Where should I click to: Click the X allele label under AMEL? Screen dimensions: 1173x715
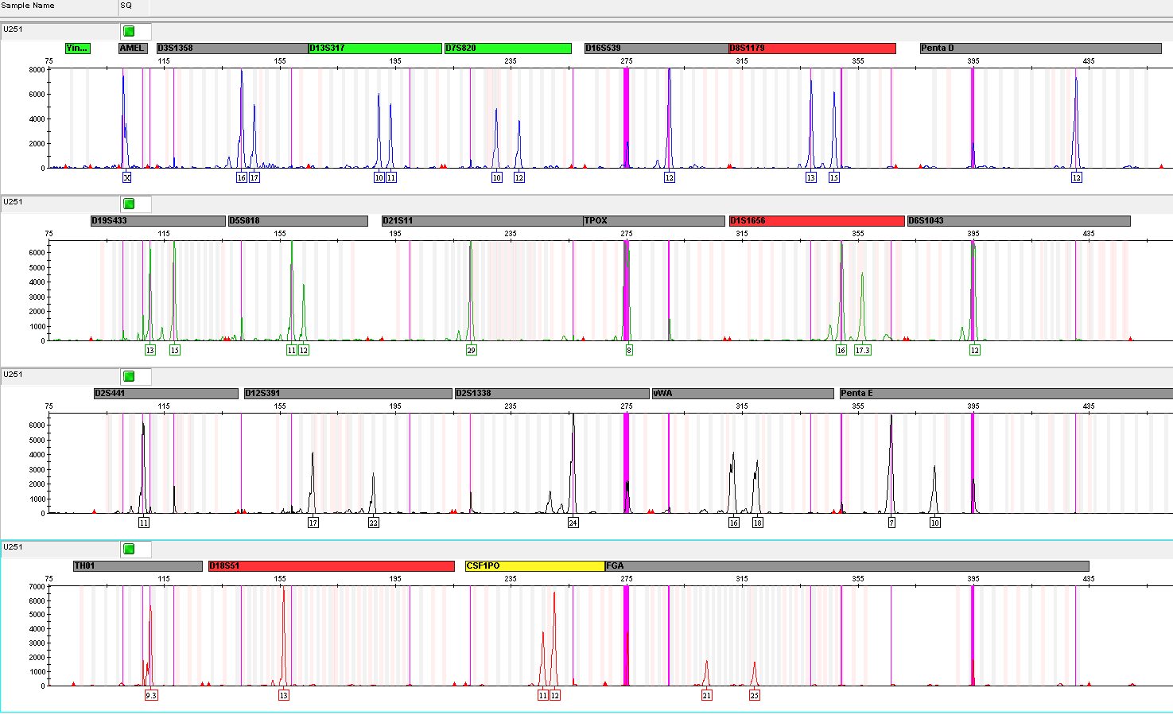tap(126, 178)
